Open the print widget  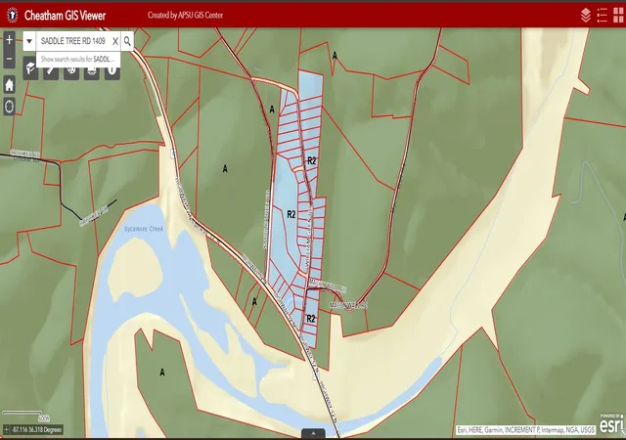coord(91,71)
